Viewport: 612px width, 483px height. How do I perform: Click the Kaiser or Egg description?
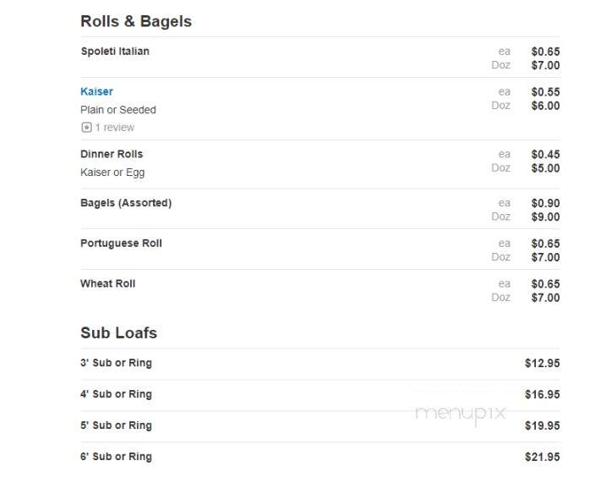pos(112,173)
